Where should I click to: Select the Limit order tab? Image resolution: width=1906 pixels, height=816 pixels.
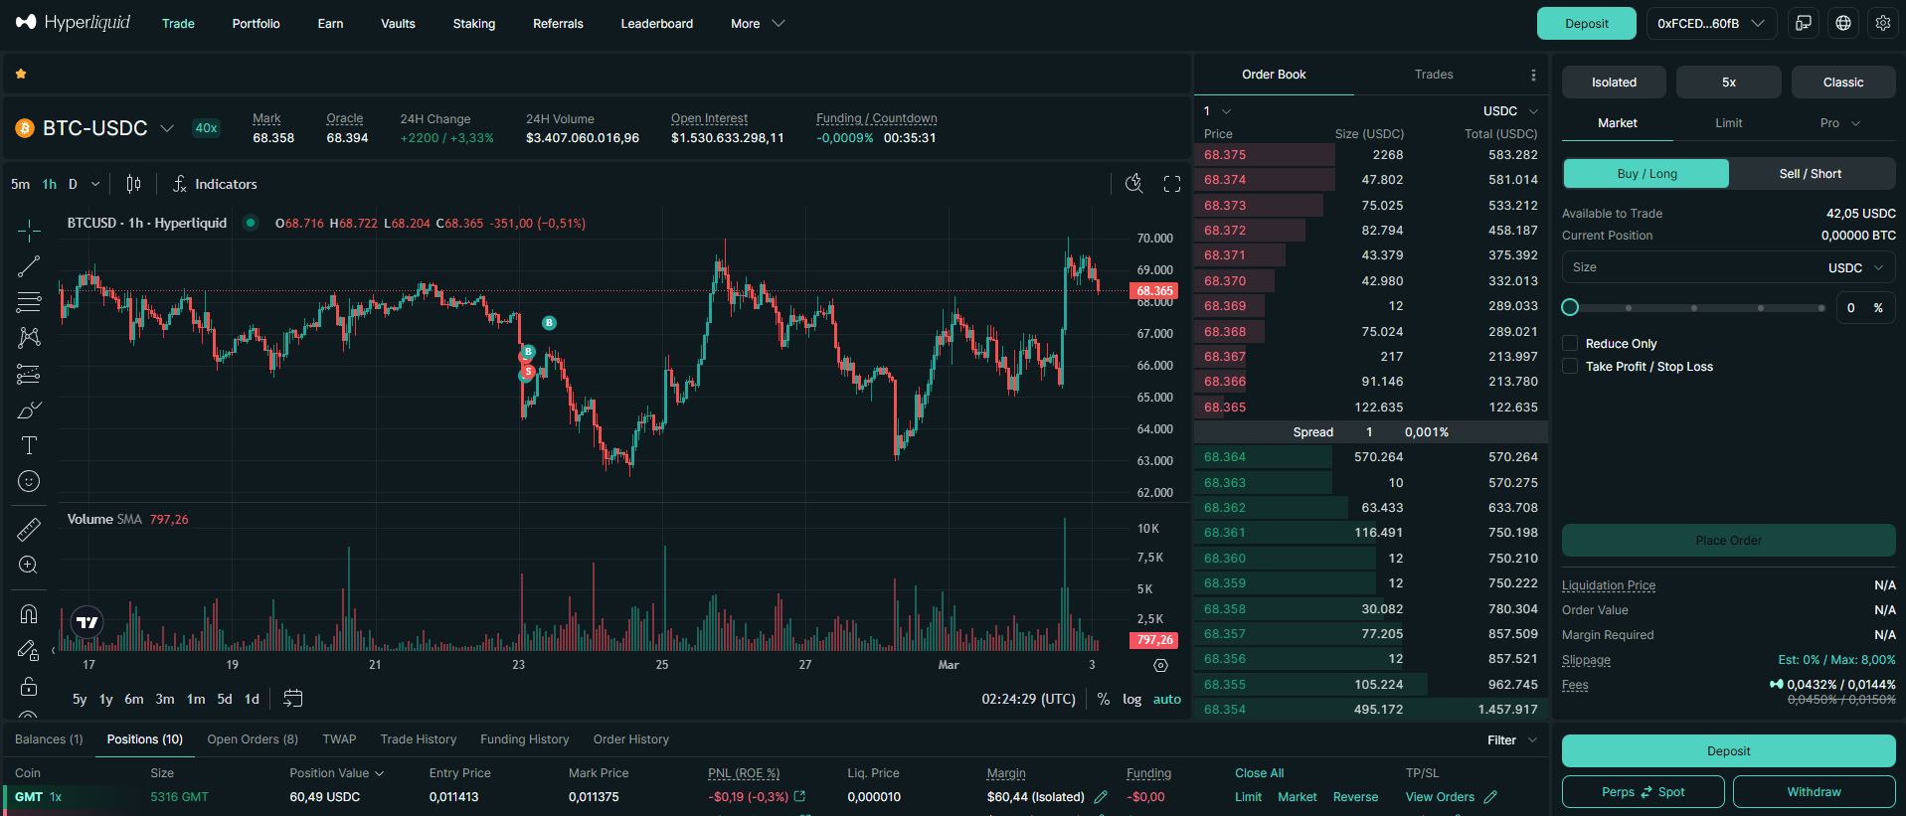pyautogui.click(x=1728, y=123)
